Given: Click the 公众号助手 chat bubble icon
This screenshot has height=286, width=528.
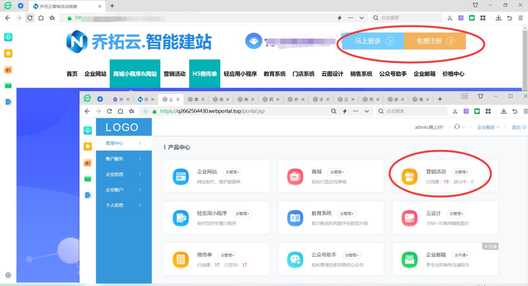Looking at the screenshot, I should point(295,259).
